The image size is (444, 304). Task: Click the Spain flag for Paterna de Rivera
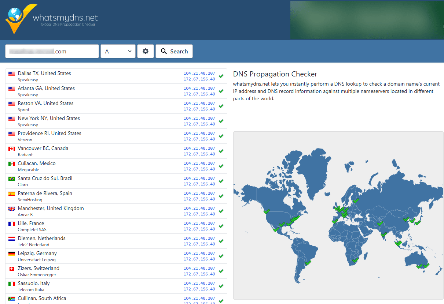12,194
